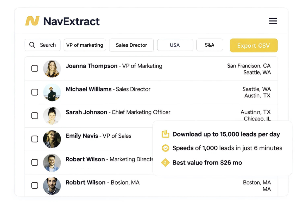The image size is (303, 202).
Task: Open the VP of marketing filter
Action: tap(85, 45)
